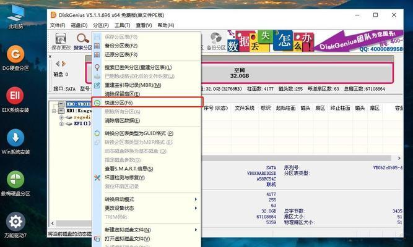
Task: Click the 备份分区 toolbar icon
Action: pyautogui.click(x=216, y=41)
